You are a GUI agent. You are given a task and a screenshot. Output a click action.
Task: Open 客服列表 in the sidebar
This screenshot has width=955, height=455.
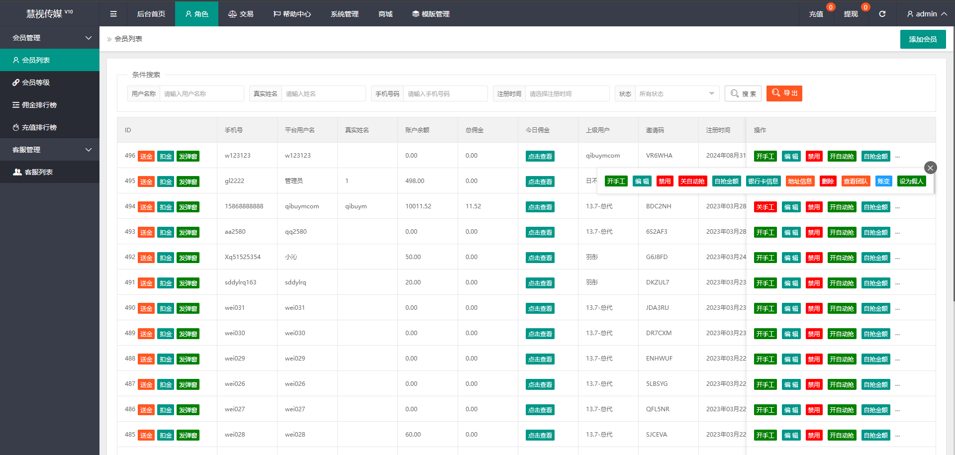(x=38, y=172)
